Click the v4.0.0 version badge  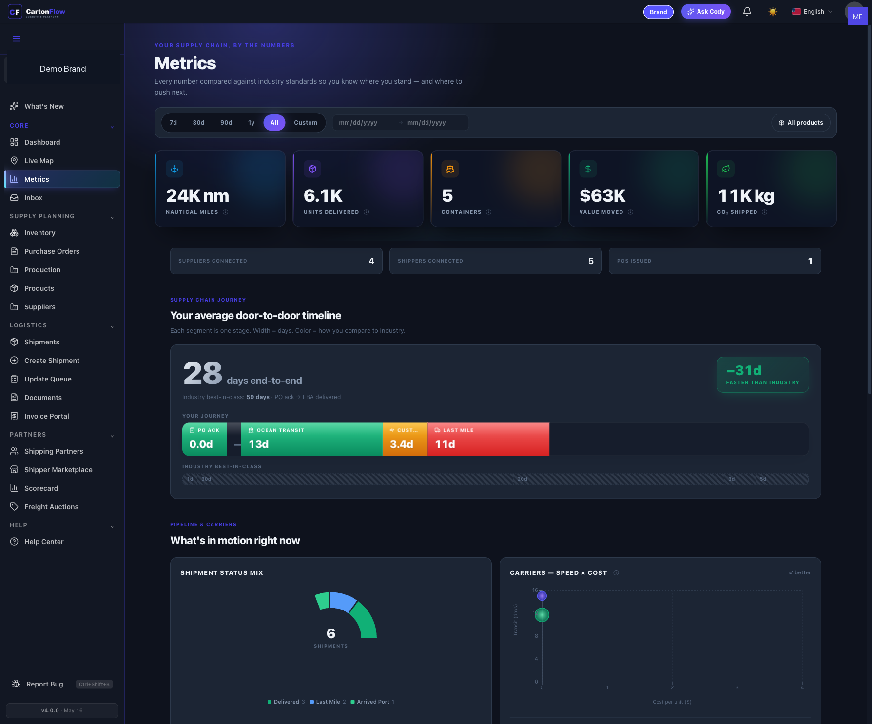[x=62, y=710]
